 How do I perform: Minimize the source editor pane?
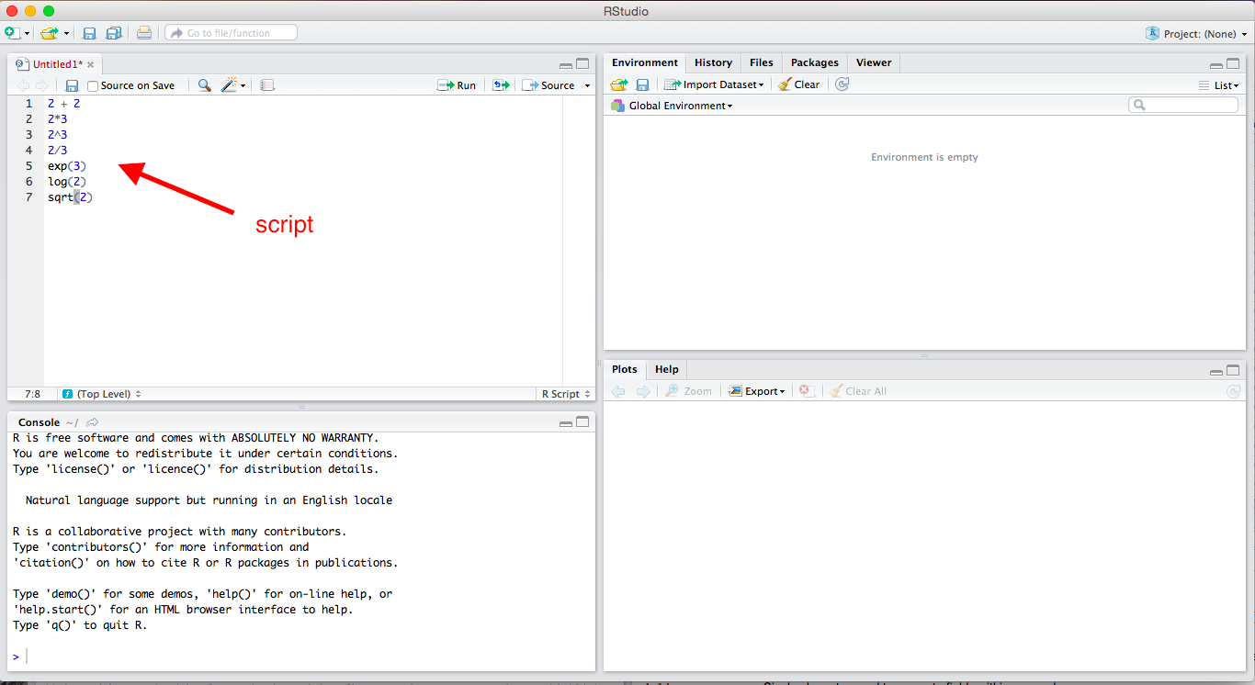[566, 65]
